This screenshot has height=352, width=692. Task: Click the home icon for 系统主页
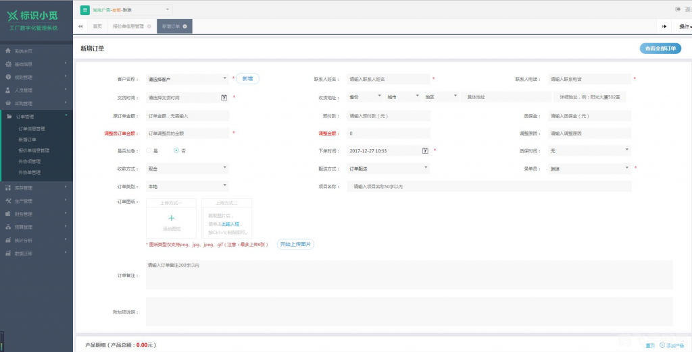click(x=8, y=51)
